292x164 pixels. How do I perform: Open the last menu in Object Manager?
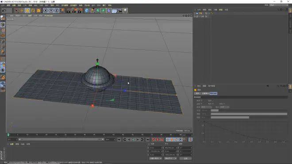click(x=226, y=10)
